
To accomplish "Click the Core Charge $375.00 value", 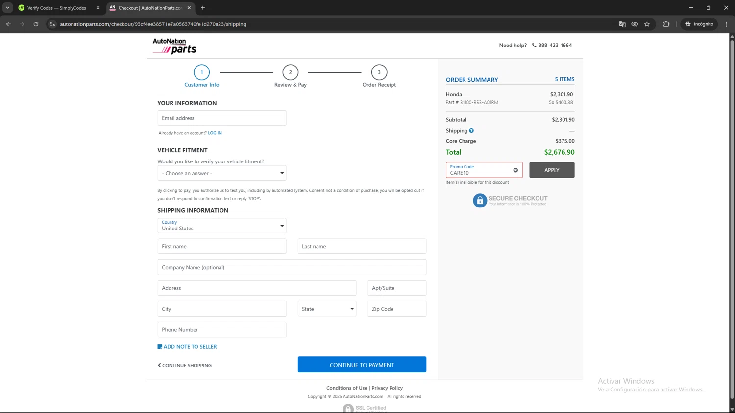I will [565, 141].
